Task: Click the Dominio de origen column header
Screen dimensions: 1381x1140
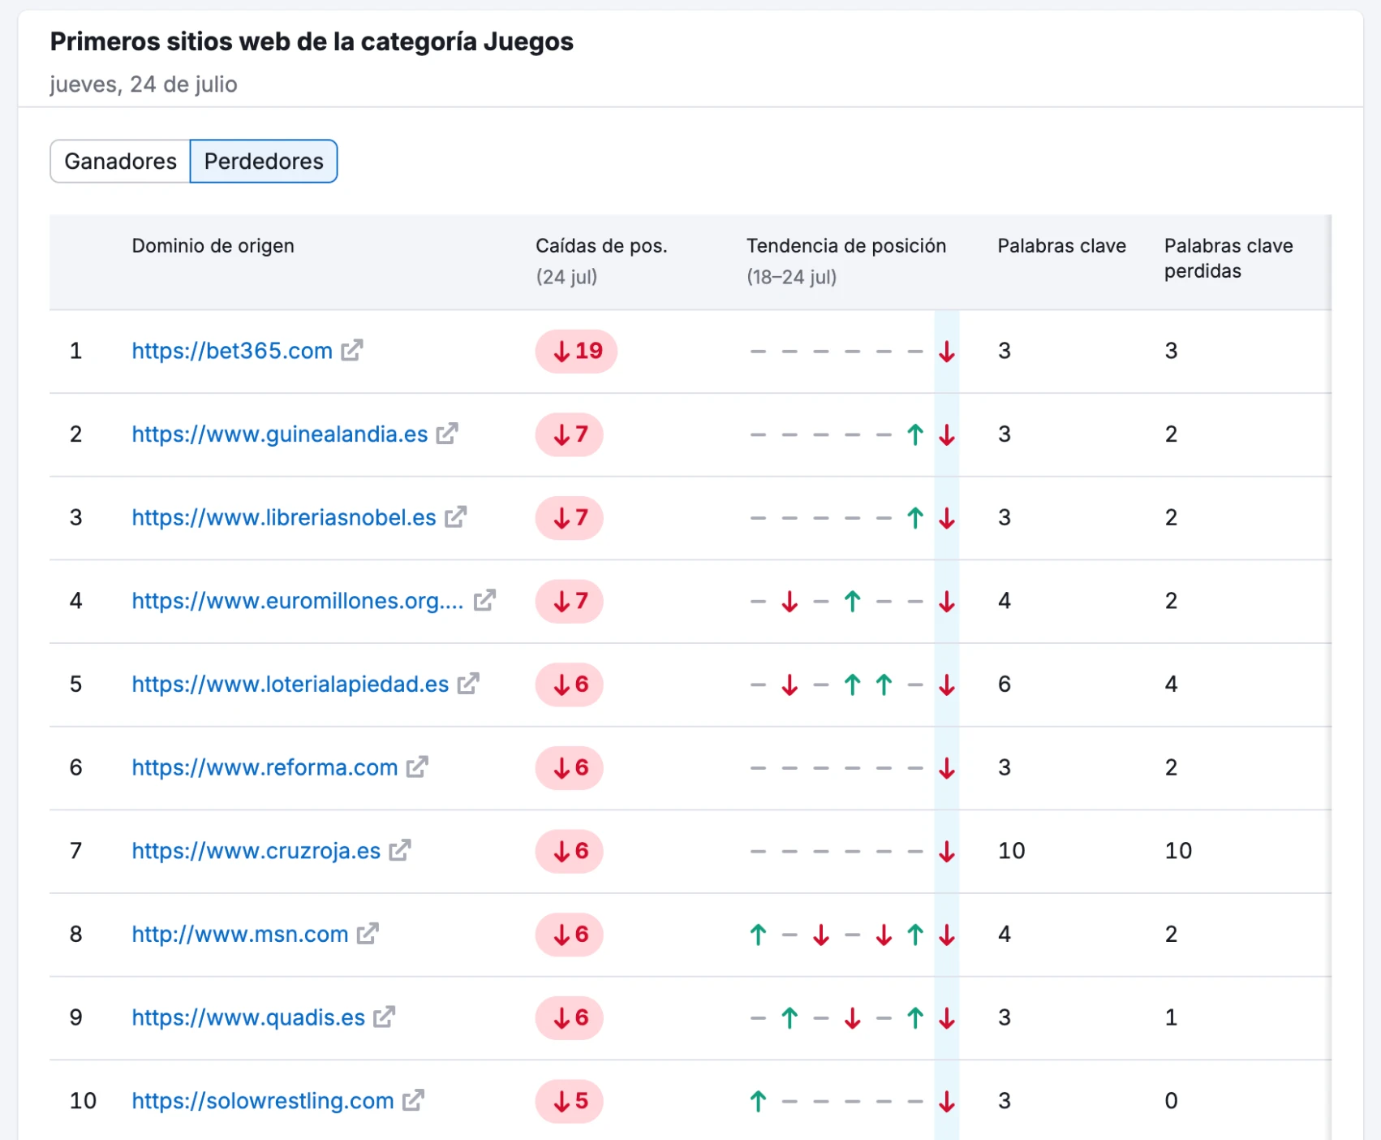Action: click(213, 245)
